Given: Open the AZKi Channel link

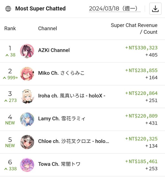Looking at the screenshot, I should [54, 50].
